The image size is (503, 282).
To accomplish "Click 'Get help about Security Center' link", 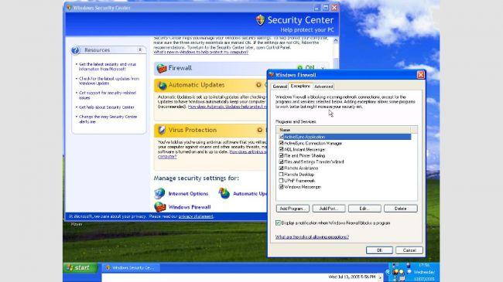I will coord(107,107).
